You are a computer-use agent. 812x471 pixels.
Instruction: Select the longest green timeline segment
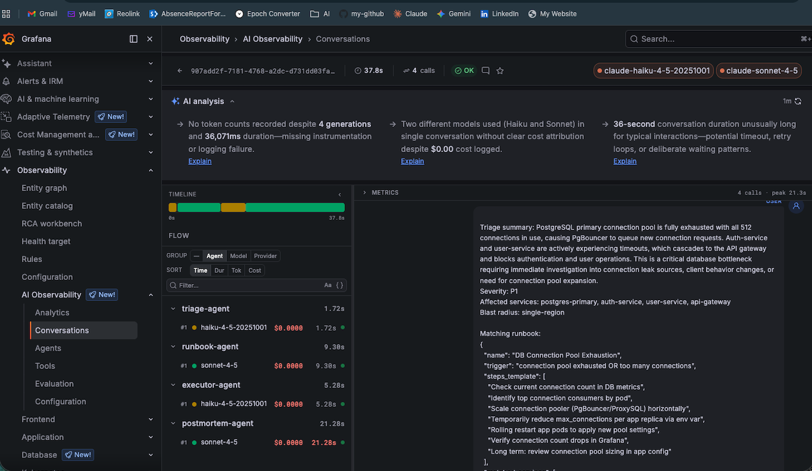pyautogui.click(x=295, y=208)
